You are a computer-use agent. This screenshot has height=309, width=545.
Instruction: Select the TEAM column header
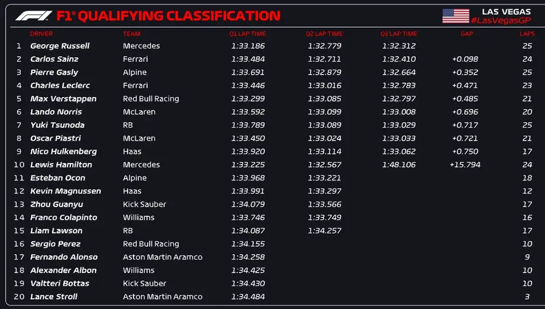pyautogui.click(x=131, y=34)
